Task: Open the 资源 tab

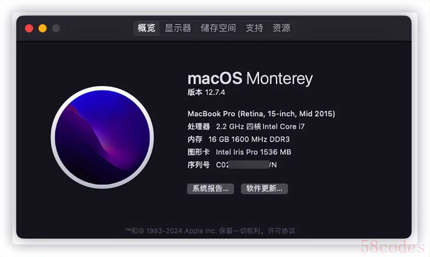Action: [281, 28]
